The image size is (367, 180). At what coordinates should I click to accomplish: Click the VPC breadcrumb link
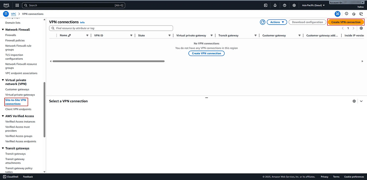click(x=13, y=14)
